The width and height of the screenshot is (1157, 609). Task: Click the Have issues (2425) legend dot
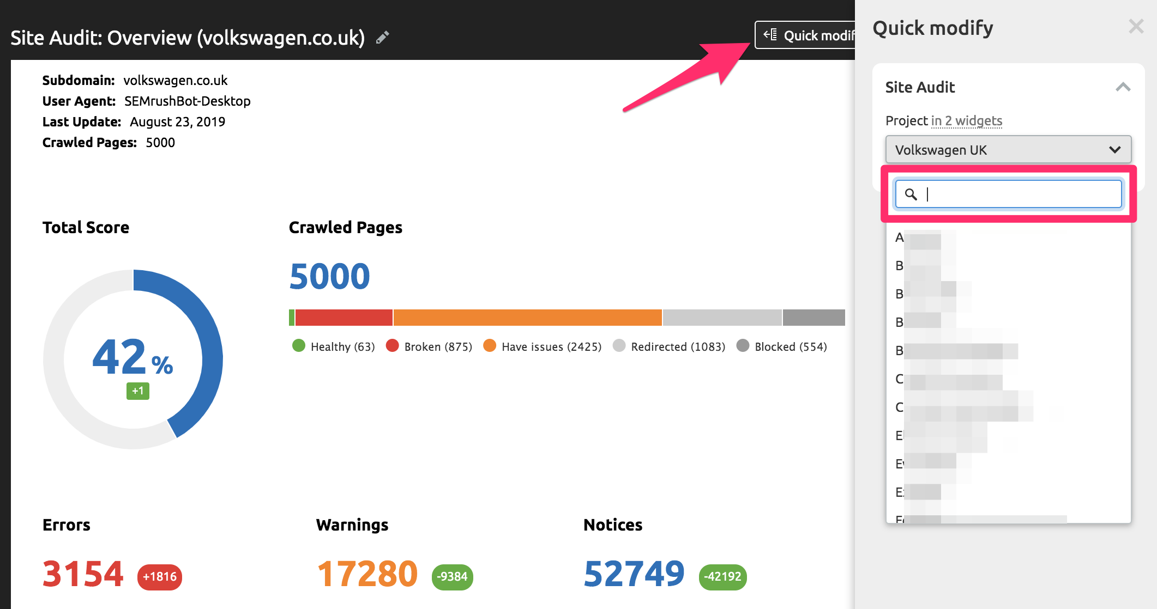[x=490, y=346]
